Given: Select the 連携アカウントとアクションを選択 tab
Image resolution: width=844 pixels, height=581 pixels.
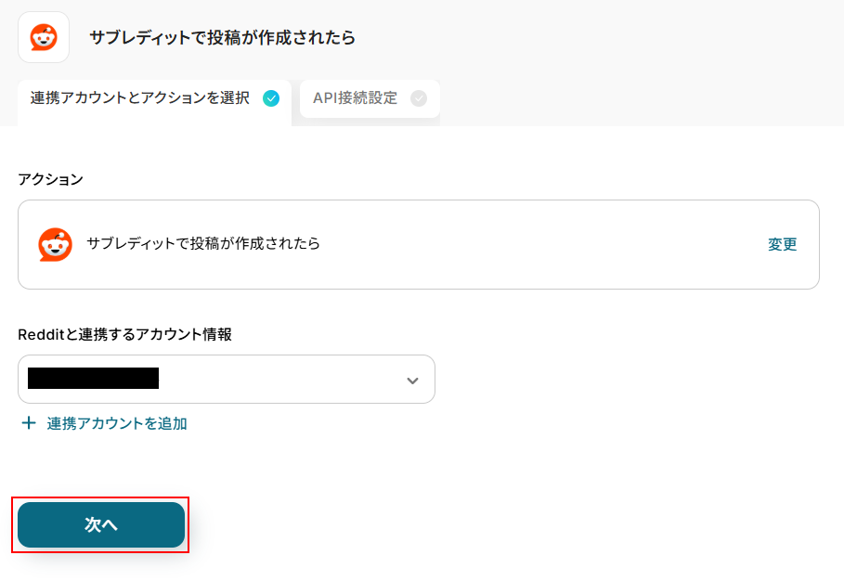Looking at the screenshot, I should 140,98.
